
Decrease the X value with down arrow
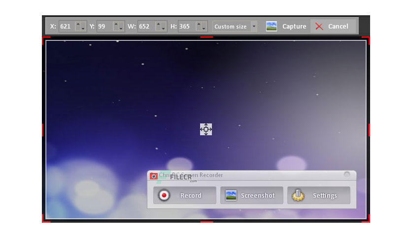point(83,29)
